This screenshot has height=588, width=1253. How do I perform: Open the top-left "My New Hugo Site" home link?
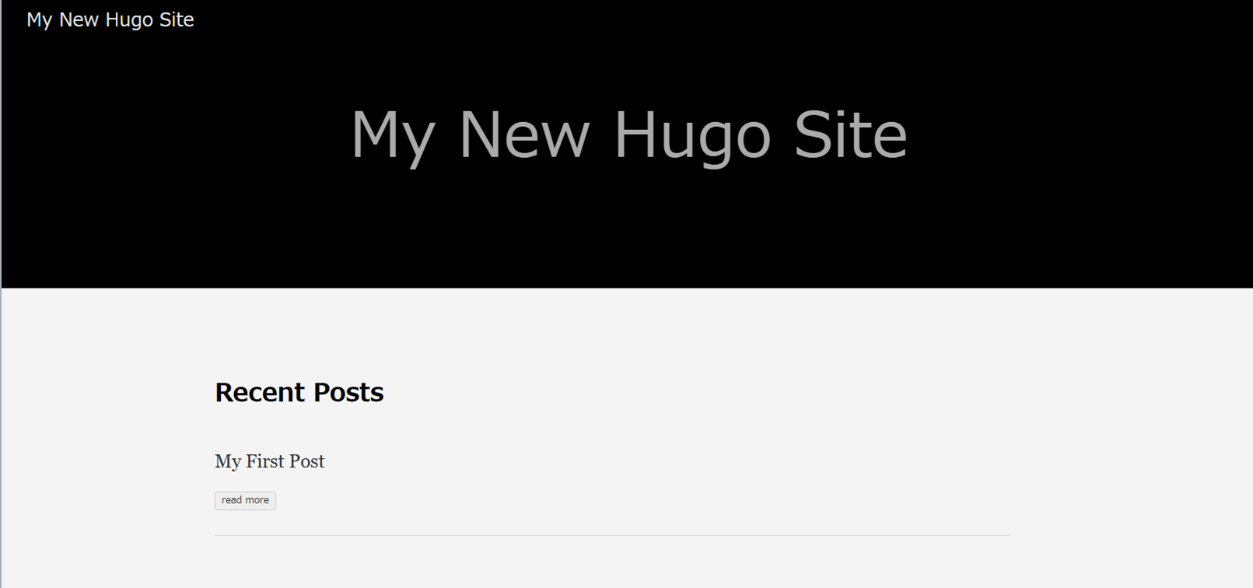(x=110, y=20)
